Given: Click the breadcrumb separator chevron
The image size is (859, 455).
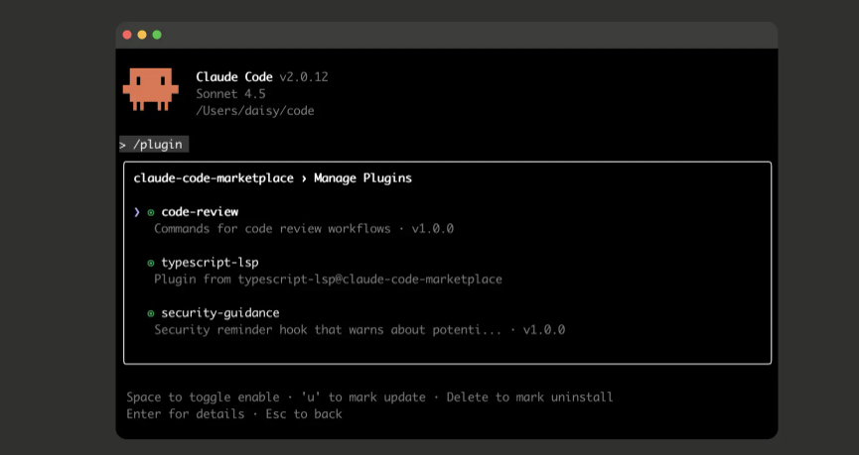Looking at the screenshot, I should pyautogui.click(x=304, y=178).
